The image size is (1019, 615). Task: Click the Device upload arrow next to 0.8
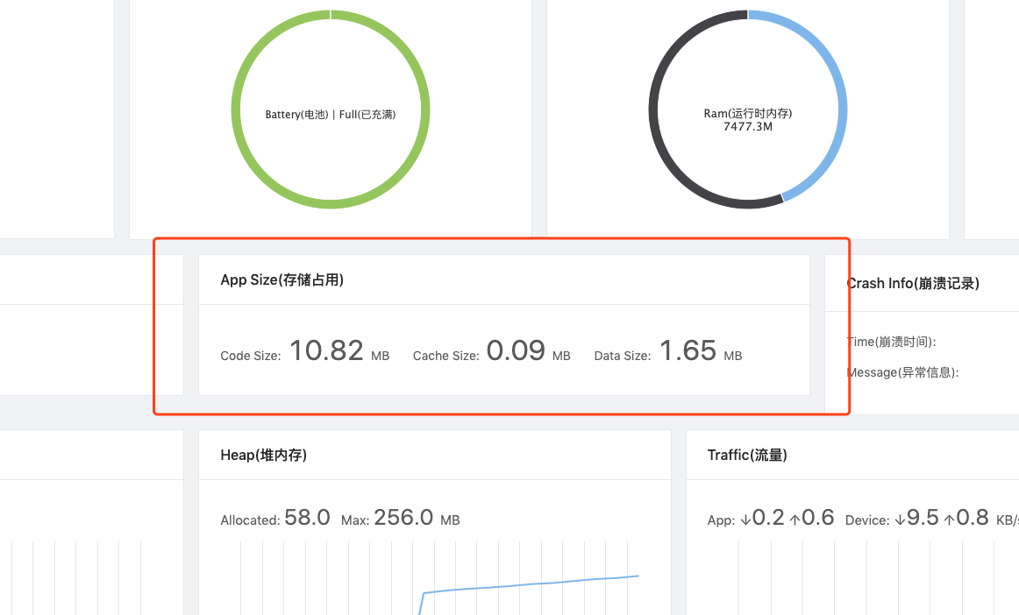pos(949,520)
